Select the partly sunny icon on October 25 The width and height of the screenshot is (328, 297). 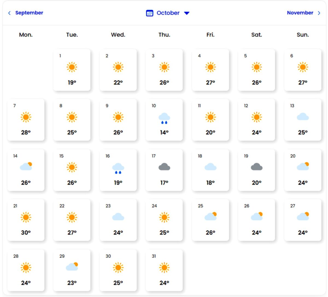point(210,216)
